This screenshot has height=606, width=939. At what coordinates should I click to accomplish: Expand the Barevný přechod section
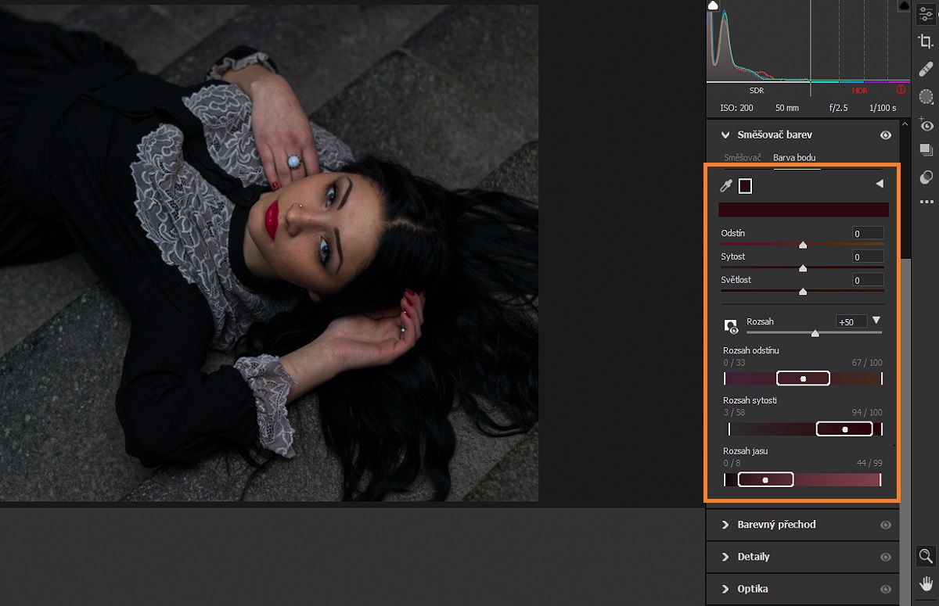[x=725, y=525]
